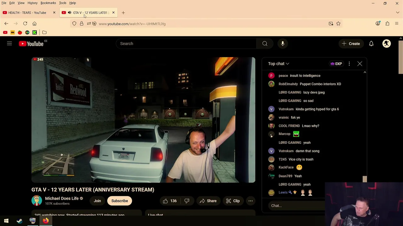Open Steam from the taskbar
403x226 pixels.
(20, 221)
